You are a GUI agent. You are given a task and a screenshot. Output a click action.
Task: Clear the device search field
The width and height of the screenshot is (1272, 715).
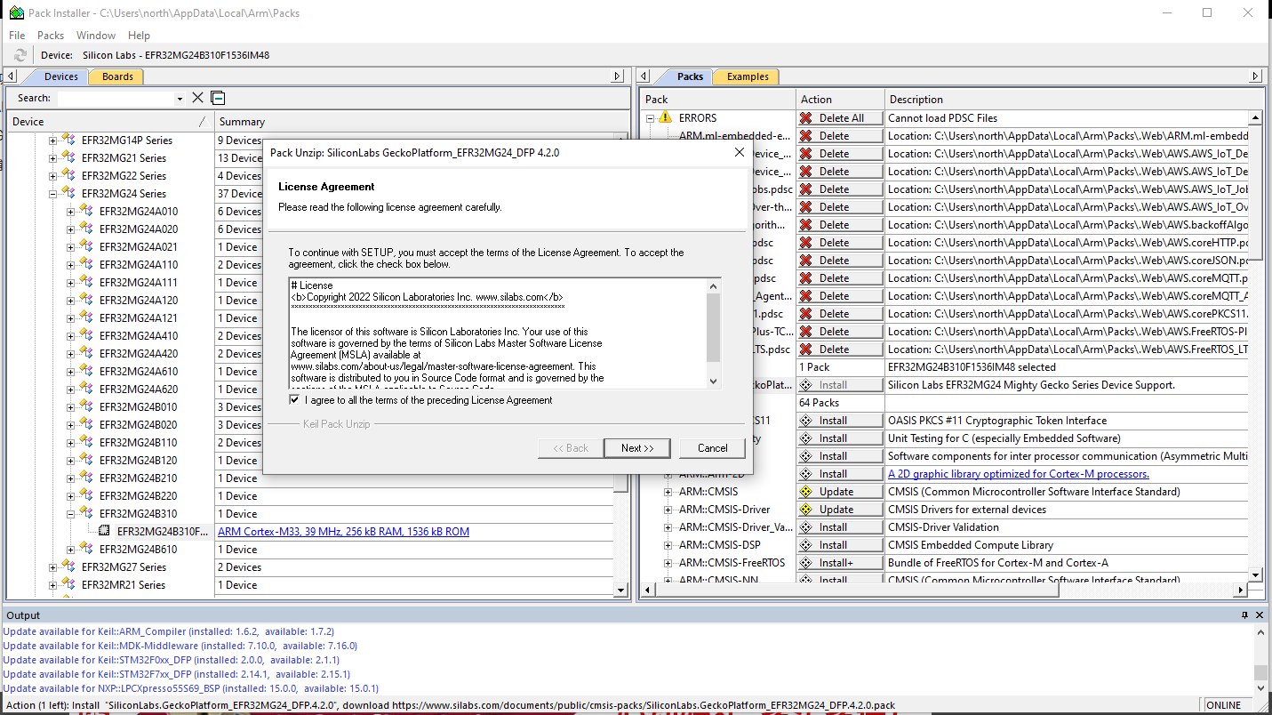click(x=198, y=98)
